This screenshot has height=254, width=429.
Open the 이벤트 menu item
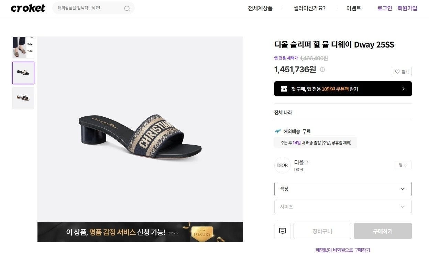click(x=353, y=8)
